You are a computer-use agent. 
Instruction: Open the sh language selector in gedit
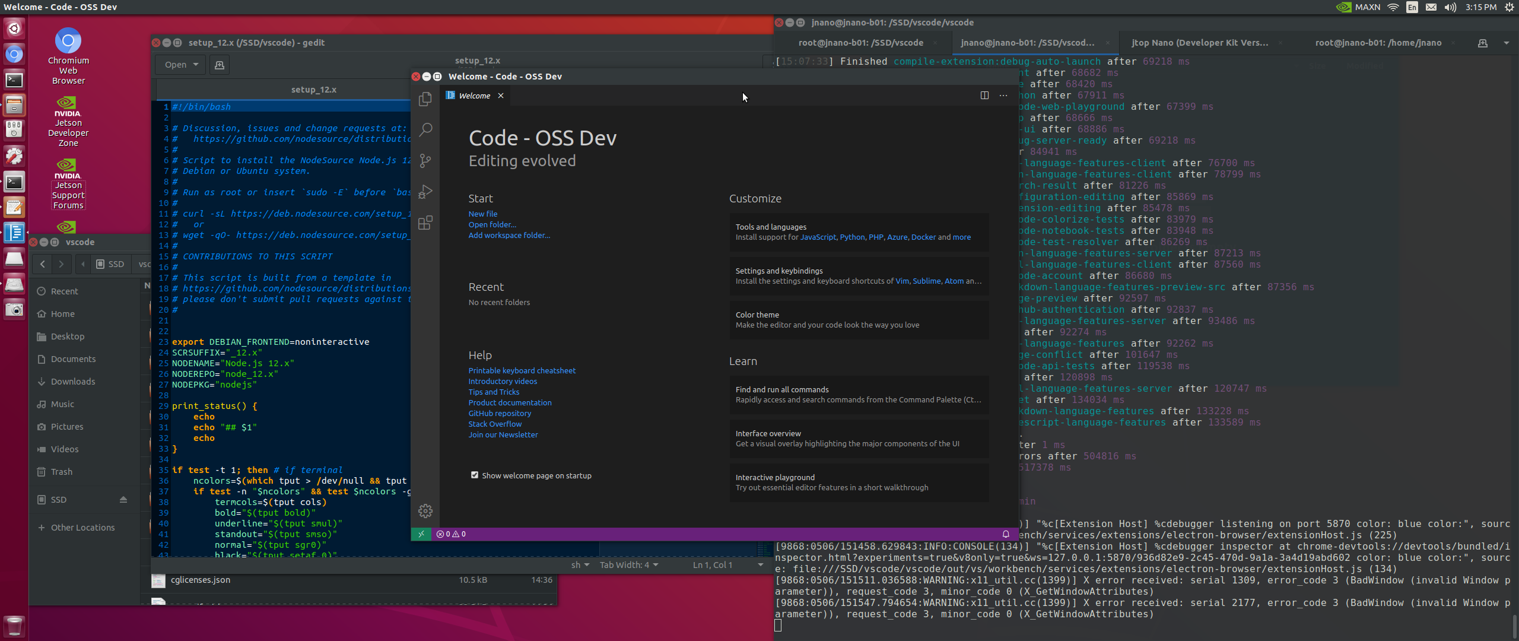(580, 565)
